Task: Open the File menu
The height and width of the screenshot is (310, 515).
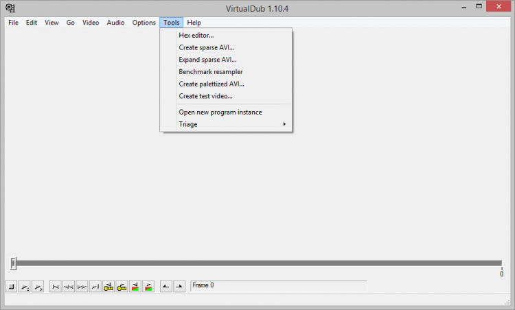Action: pyautogui.click(x=13, y=23)
